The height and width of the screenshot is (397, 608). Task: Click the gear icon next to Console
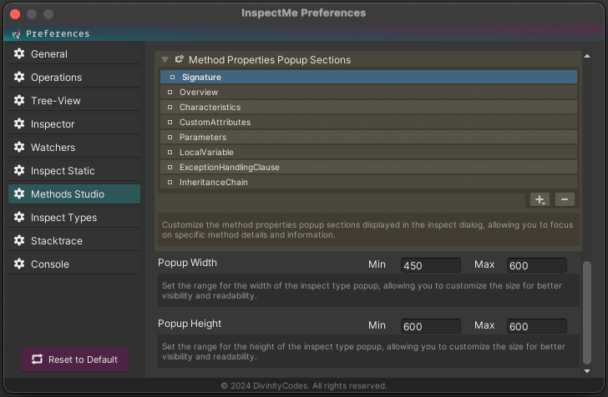tap(19, 264)
